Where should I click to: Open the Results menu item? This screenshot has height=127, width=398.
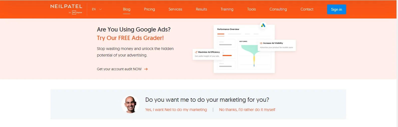click(201, 9)
